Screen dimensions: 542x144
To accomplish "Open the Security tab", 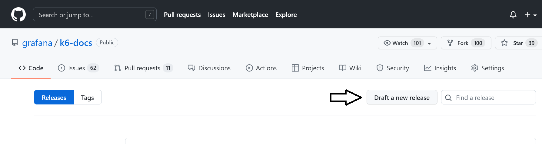I will tap(393, 68).
